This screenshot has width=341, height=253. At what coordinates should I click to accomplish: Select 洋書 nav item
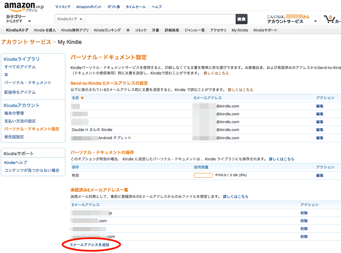(155, 30)
